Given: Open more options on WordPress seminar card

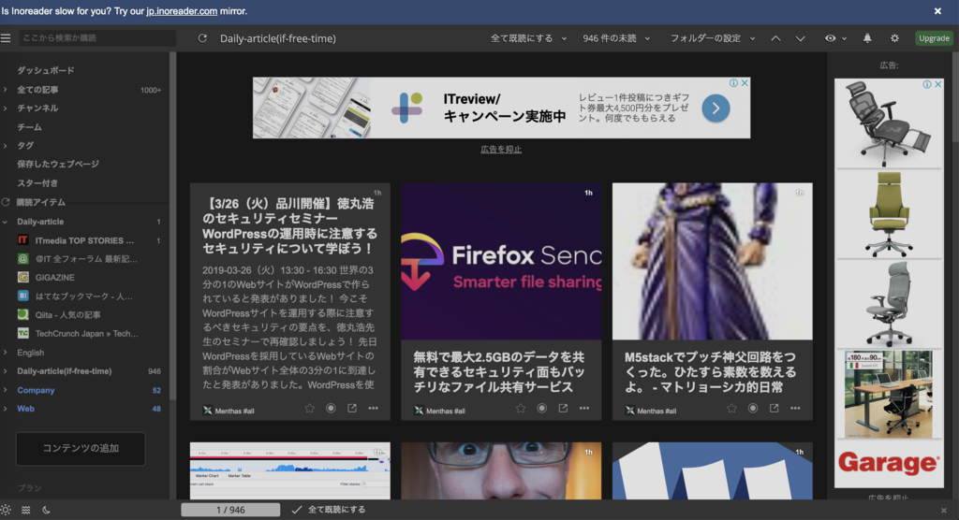Looking at the screenshot, I should [373, 408].
